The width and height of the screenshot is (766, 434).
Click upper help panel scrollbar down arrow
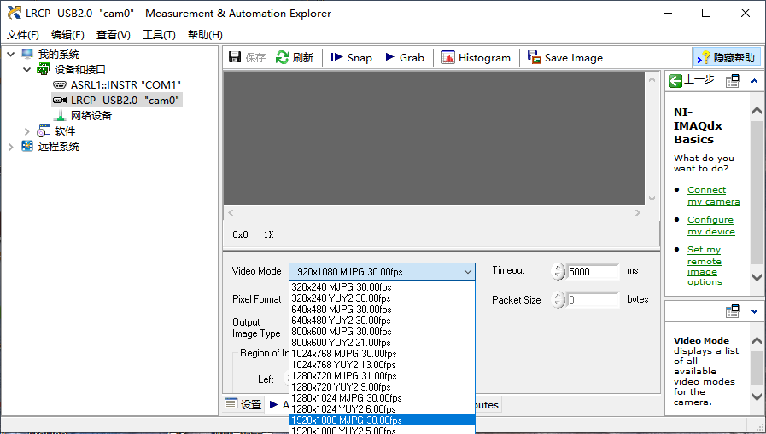(757, 277)
